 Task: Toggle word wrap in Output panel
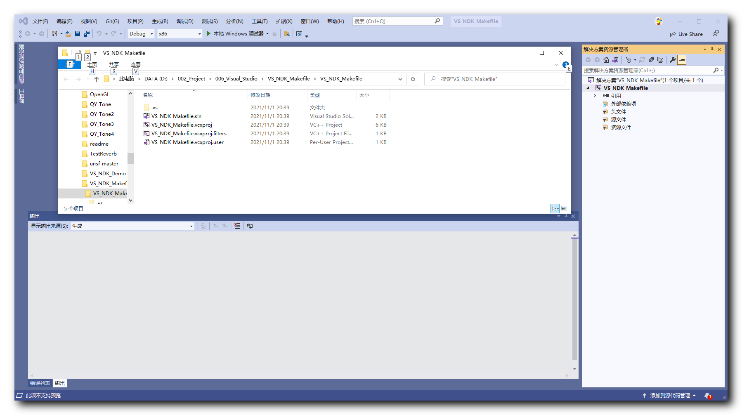(250, 226)
